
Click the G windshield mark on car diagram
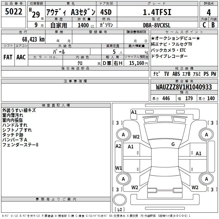[x=173, y=144]
